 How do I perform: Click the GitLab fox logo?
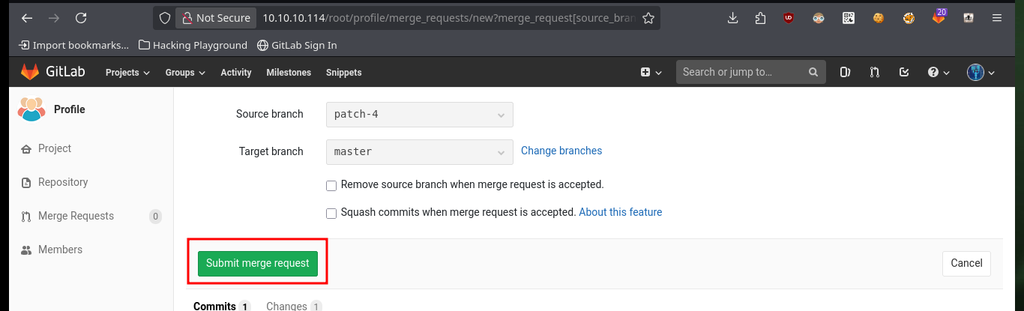30,72
